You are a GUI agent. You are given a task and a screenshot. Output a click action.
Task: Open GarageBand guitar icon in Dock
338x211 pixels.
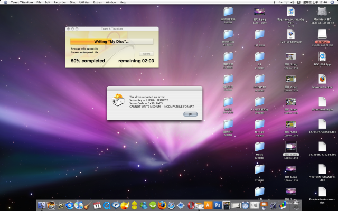[x=88, y=205]
